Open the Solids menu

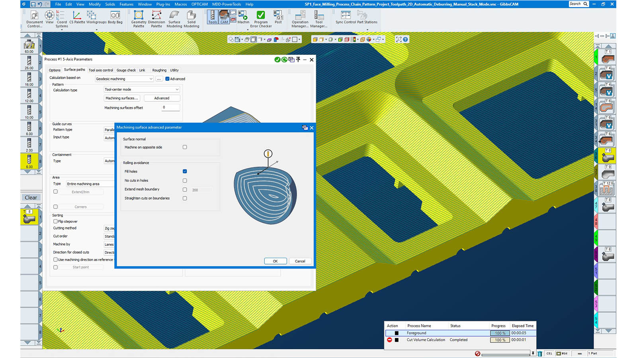[x=110, y=4]
